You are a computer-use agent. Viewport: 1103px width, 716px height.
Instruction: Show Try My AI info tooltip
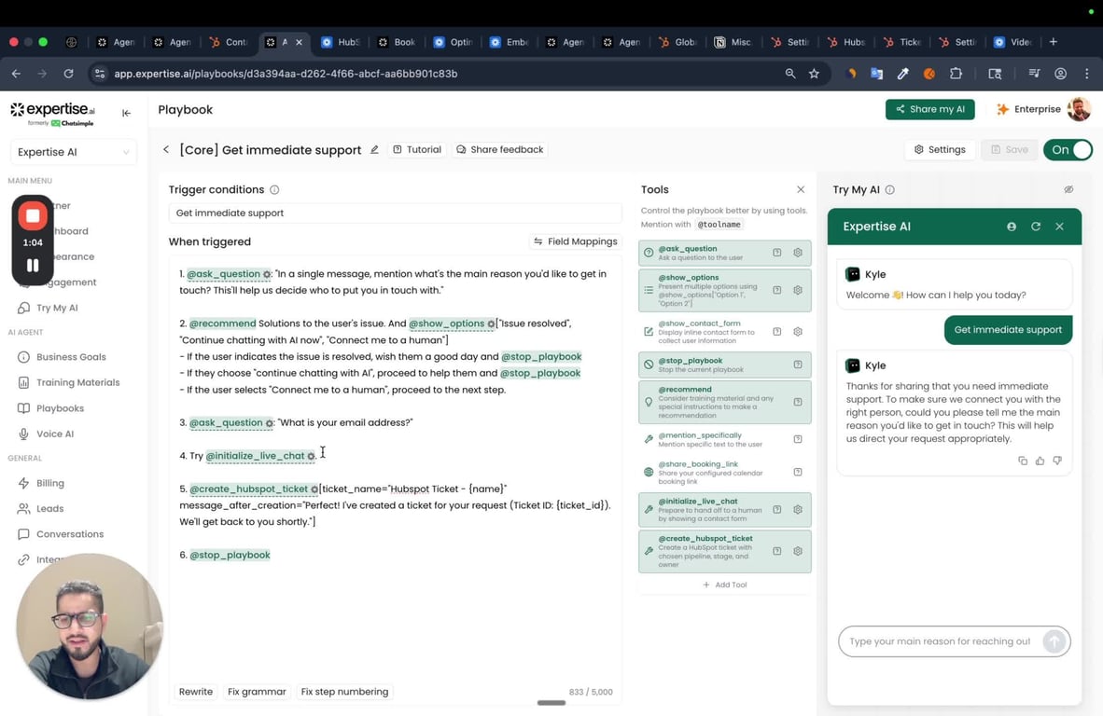click(890, 189)
